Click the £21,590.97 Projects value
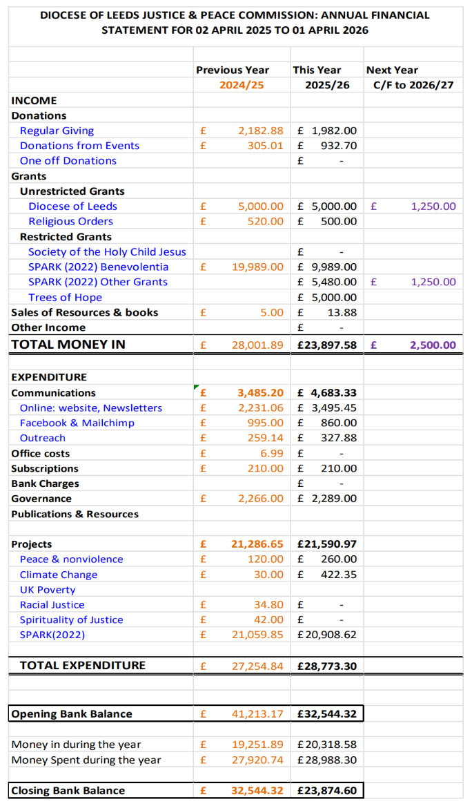472x806 pixels. 327,544
